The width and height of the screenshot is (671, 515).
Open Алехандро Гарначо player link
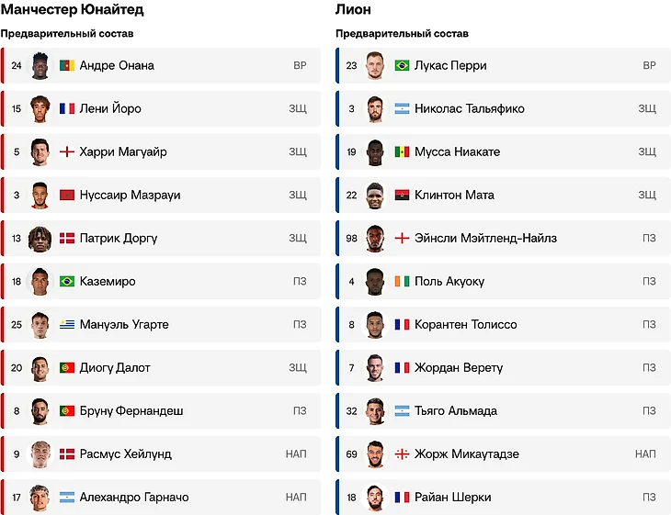(x=134, y=498)
